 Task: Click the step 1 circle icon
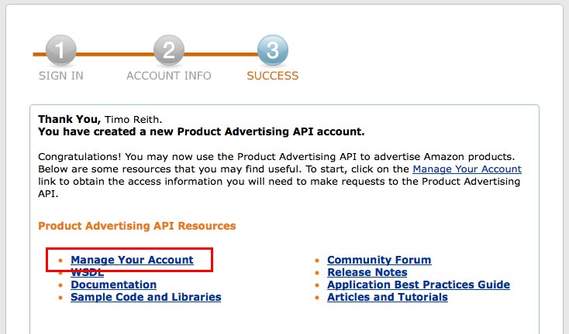coord(61,53)
